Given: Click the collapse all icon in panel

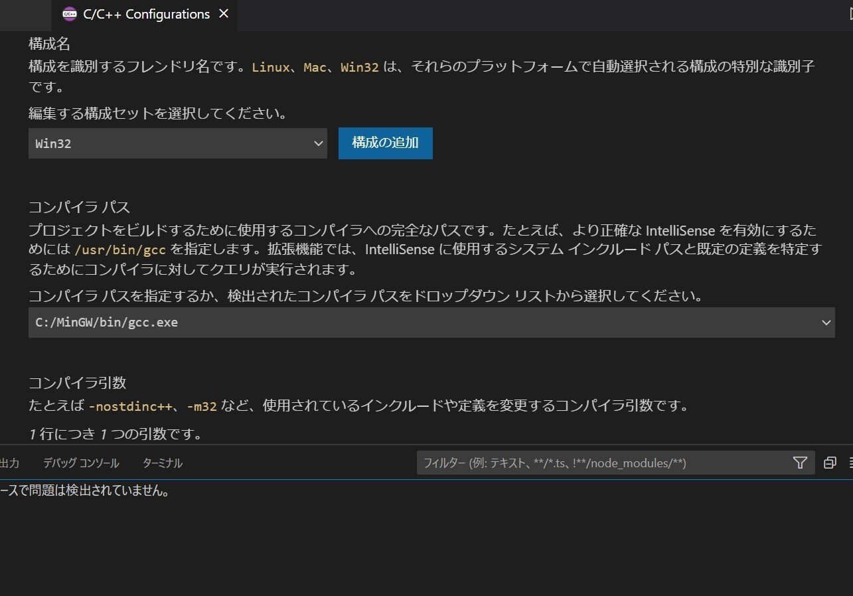Looking at the screenshot, I should 830,463.
